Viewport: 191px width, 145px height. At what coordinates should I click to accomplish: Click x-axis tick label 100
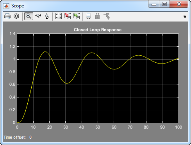[179, 127]
